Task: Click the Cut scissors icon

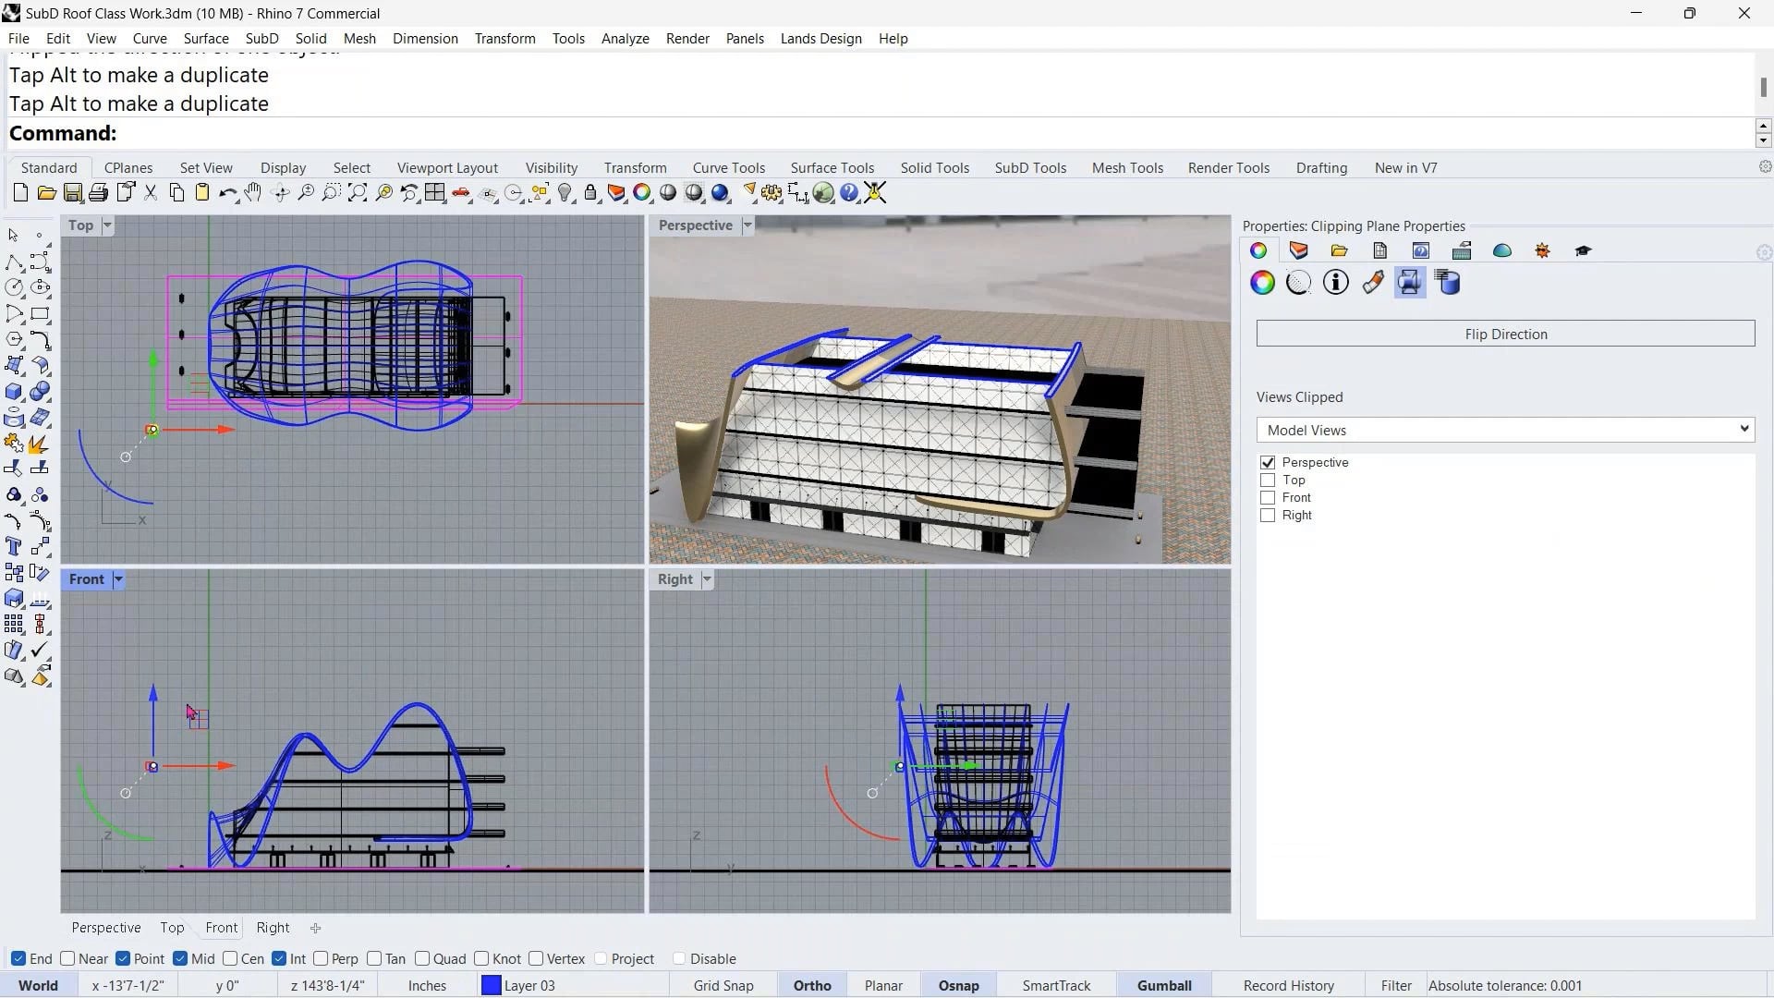Action: (x=151, y=193)
